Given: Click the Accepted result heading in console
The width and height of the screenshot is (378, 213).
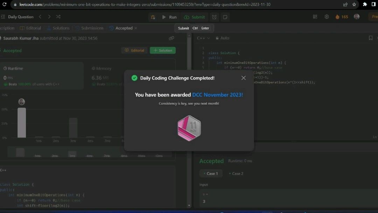Looking at the screenshot, I should (x=211, y=161).
